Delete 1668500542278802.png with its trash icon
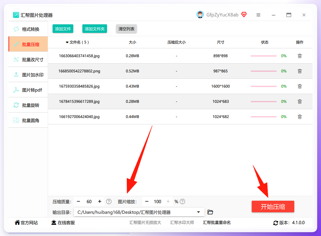321x236 pixels. tap(299, 71)
